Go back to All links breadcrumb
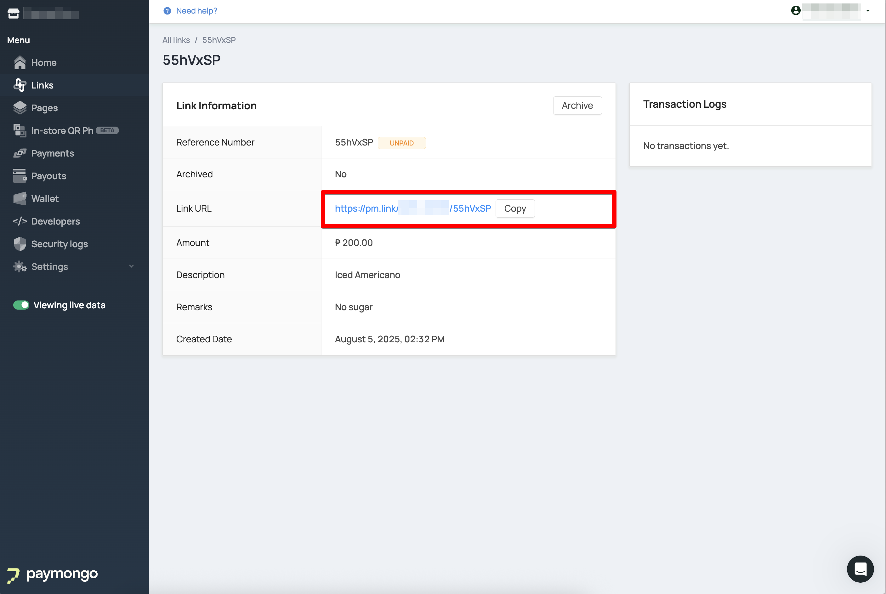The width and height of the screenshot is (886, 594). click(176, 40)
